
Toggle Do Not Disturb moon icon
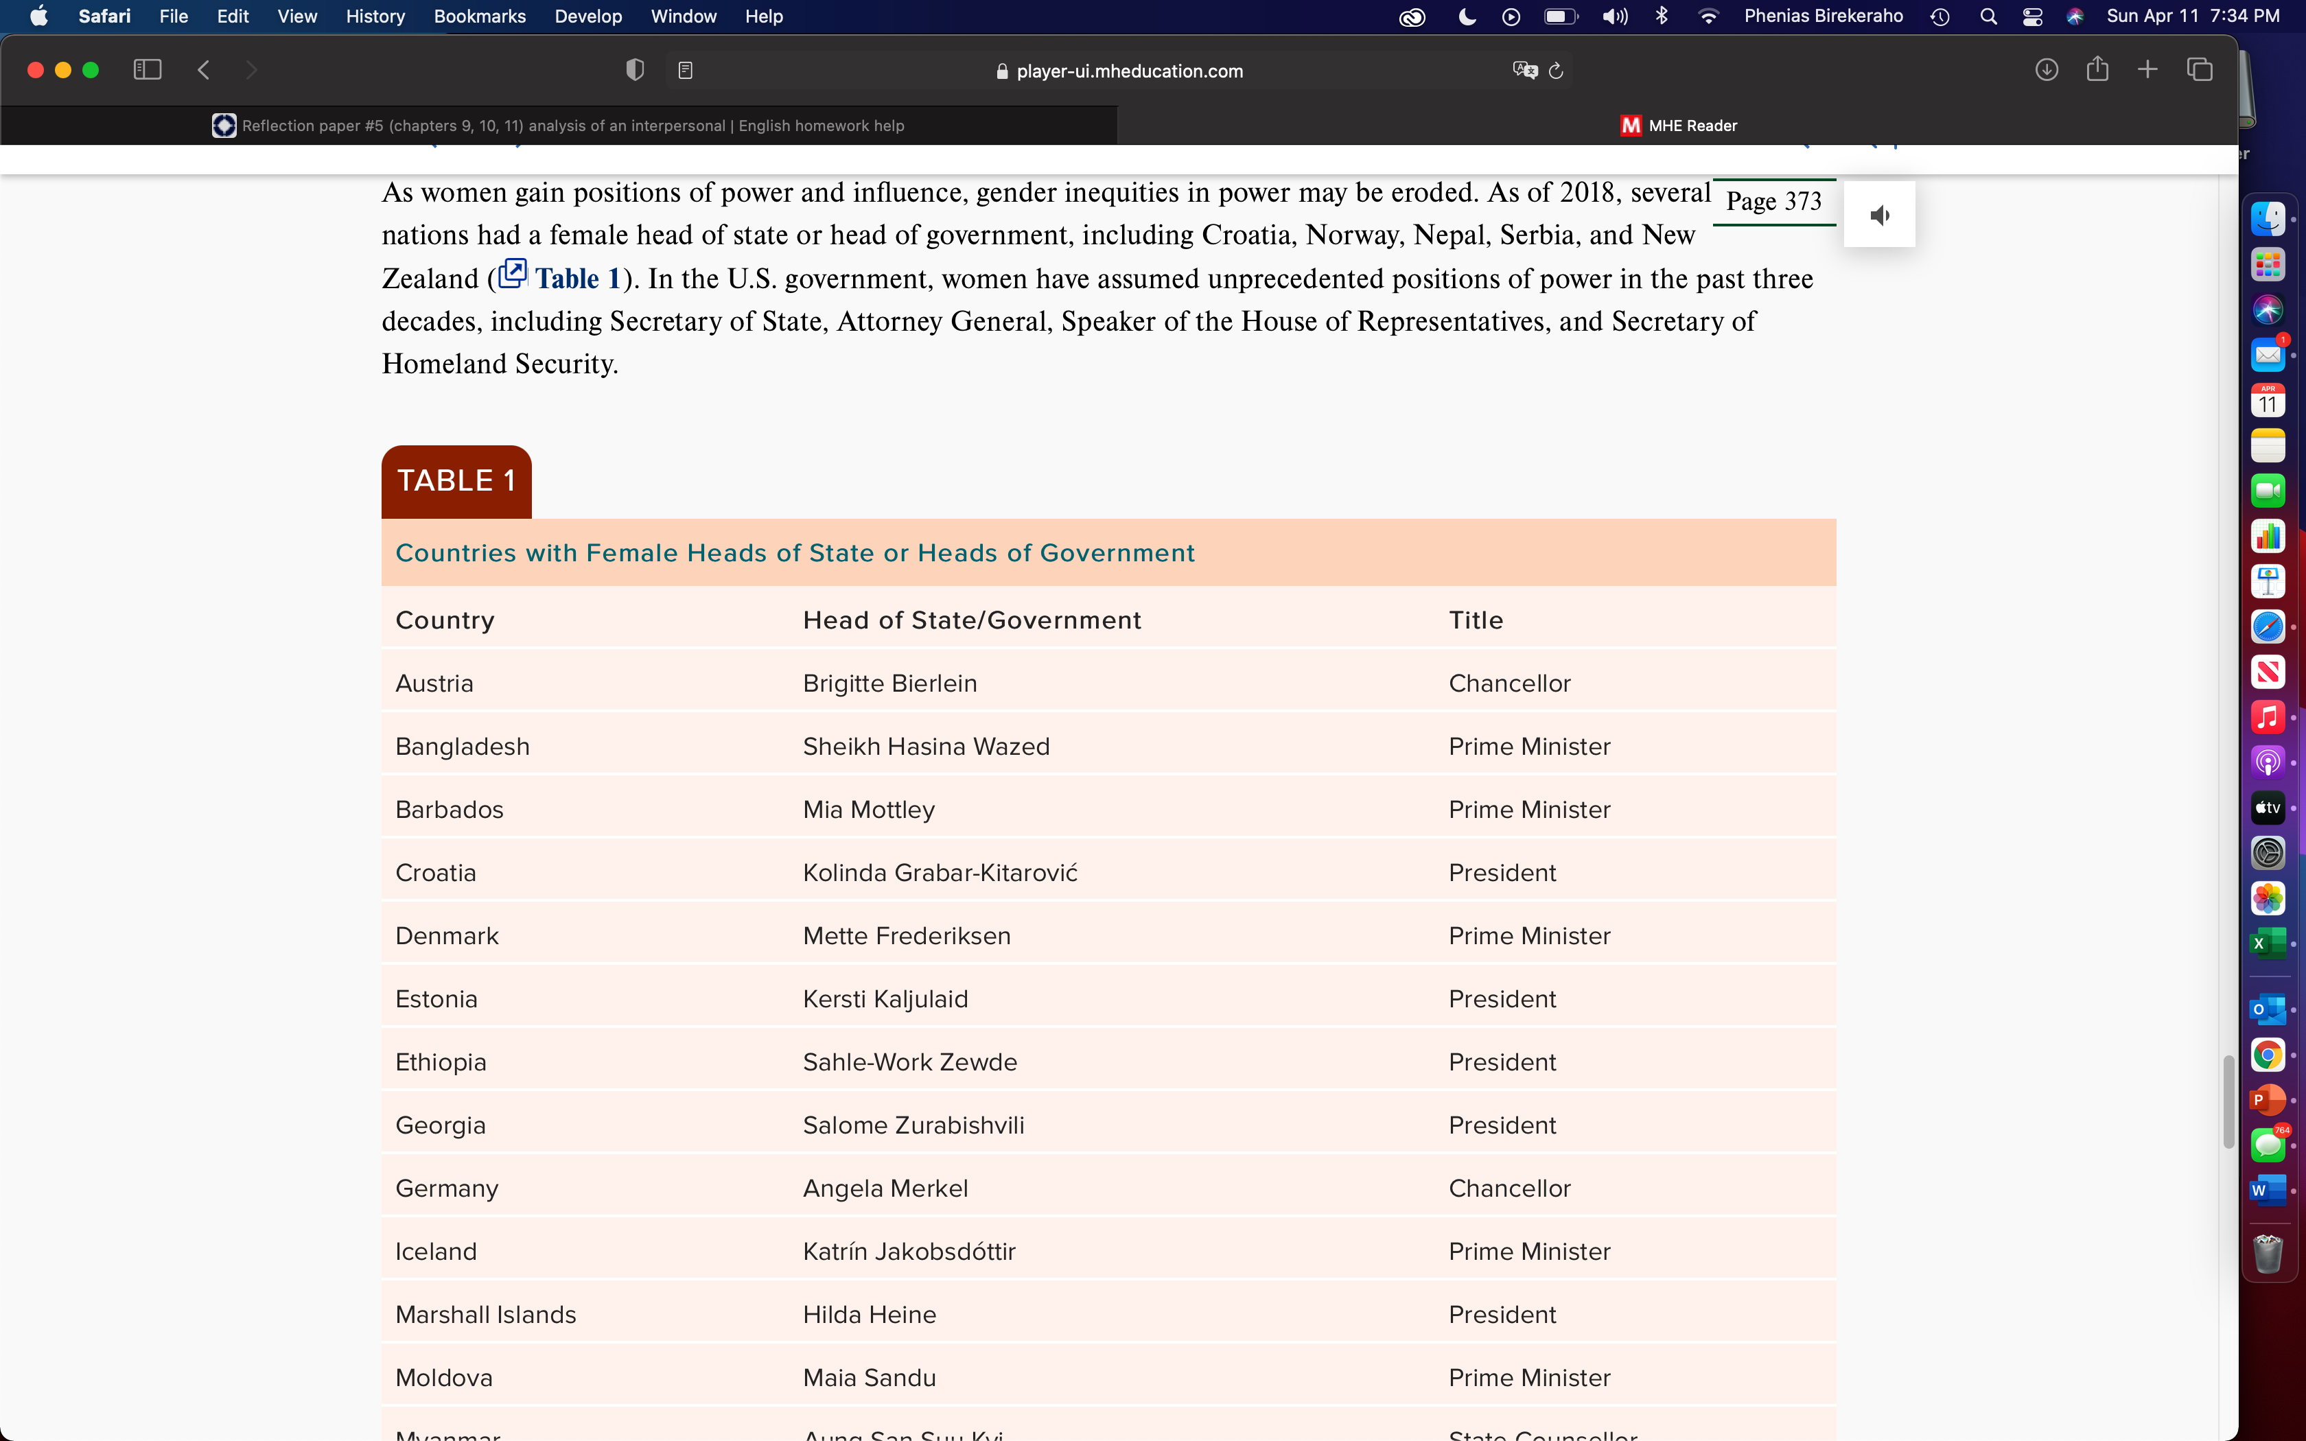[1467, 16]
